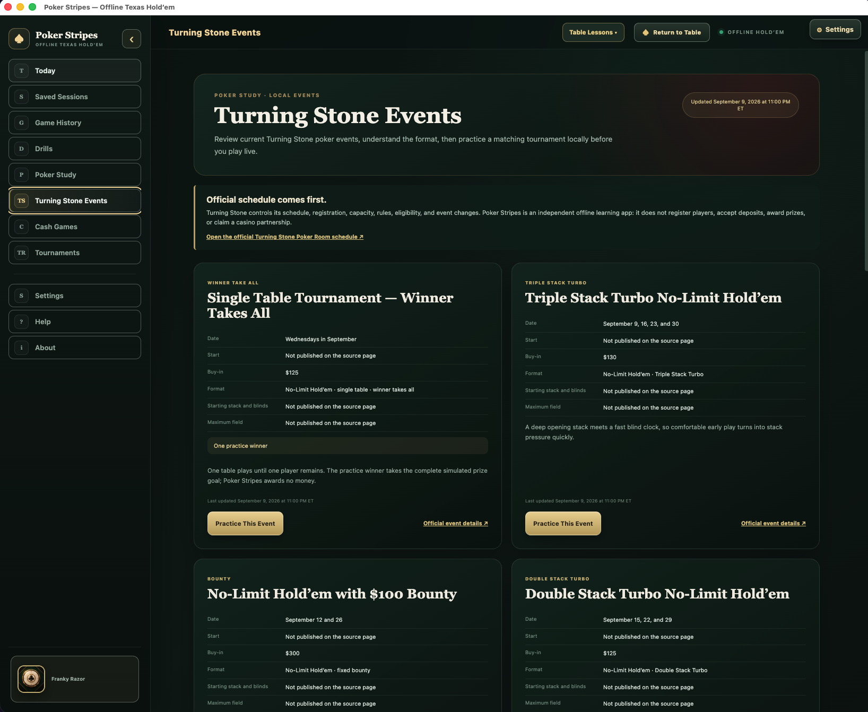The image size is (868, 712).
Task: Click the C icon beside Cash Games
Action: (21, 227)
